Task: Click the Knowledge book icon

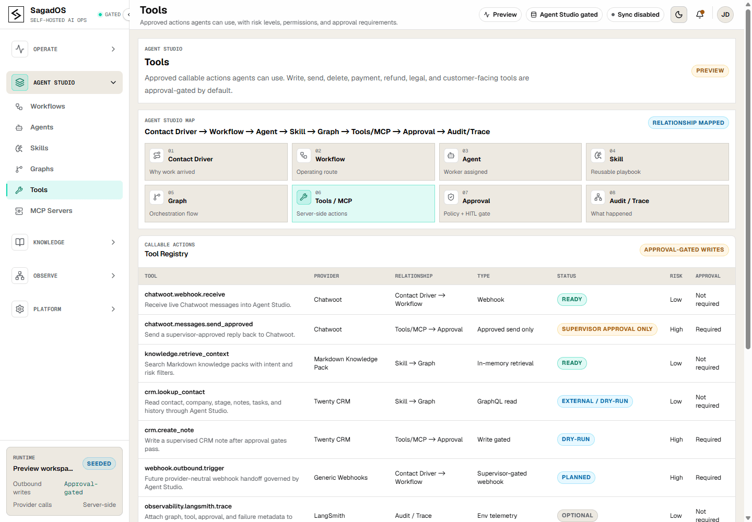Action: (20, 242)
